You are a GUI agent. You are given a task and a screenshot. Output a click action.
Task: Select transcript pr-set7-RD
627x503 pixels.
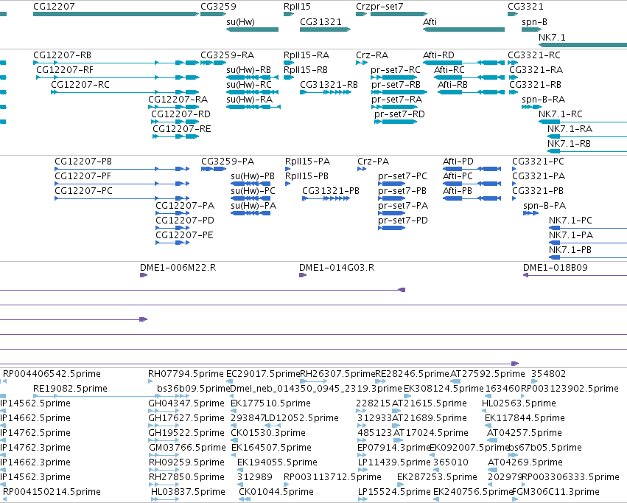399,114
